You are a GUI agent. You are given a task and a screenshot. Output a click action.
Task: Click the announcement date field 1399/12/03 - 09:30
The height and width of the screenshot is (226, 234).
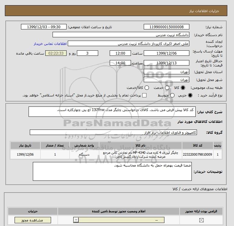click(43, 27)
